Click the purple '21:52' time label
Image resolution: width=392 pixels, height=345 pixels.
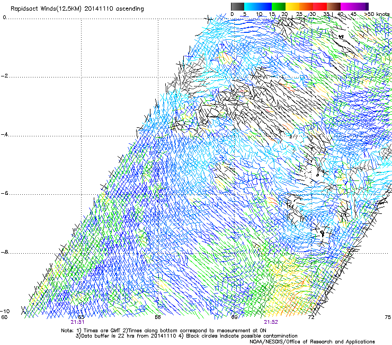pyautogui.click(x=271, y=322)
